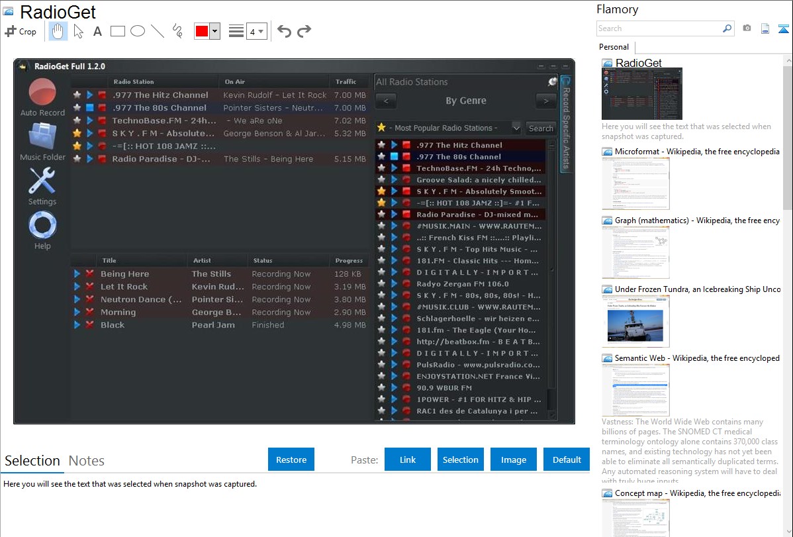
Task: Pick the rectangle shape tool
Action: (x=118, y=31)
